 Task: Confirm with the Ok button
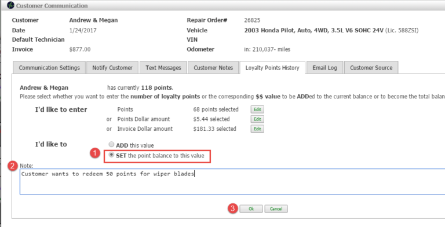tap(251, 209)
